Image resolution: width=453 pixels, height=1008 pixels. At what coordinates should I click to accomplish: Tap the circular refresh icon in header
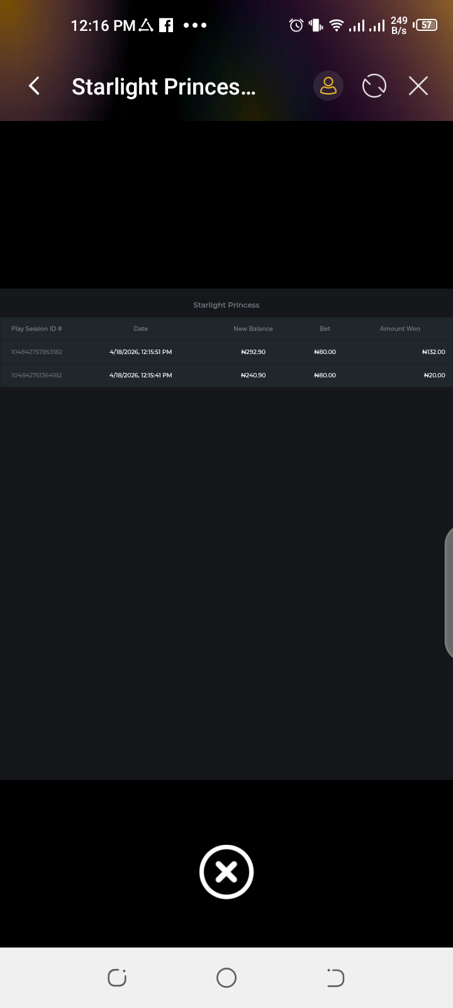click(374, 86)
